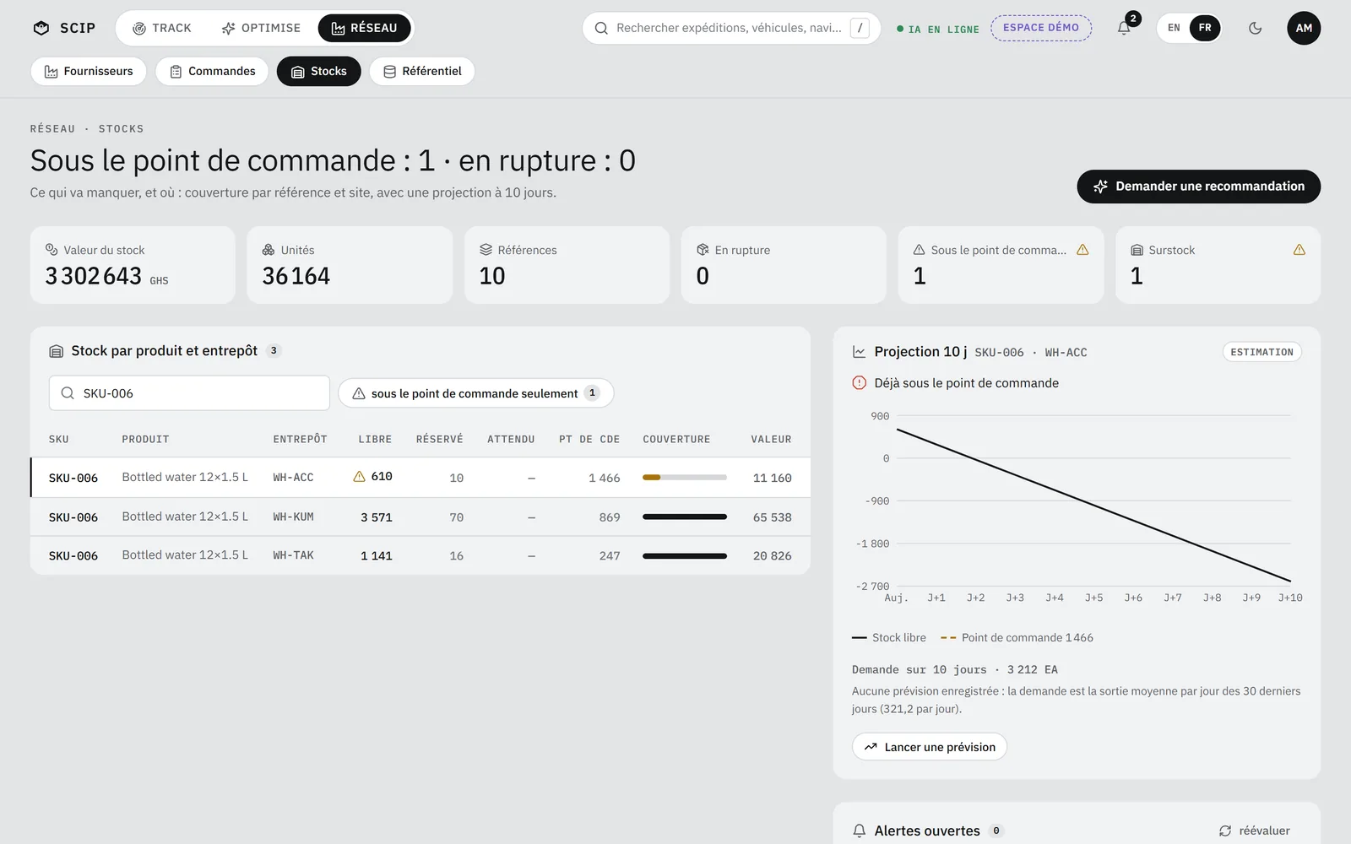
Task: Open the Fournisseurs tab
Action: (x=89, y=71)
